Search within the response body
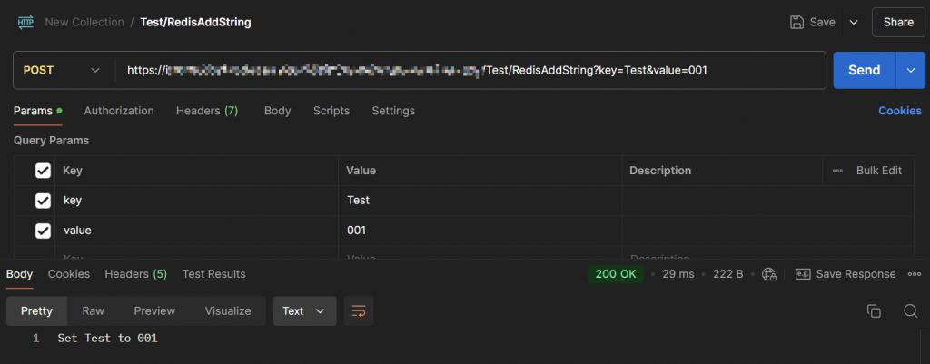Viewport: 930px width, 364px height. (910, 310)
